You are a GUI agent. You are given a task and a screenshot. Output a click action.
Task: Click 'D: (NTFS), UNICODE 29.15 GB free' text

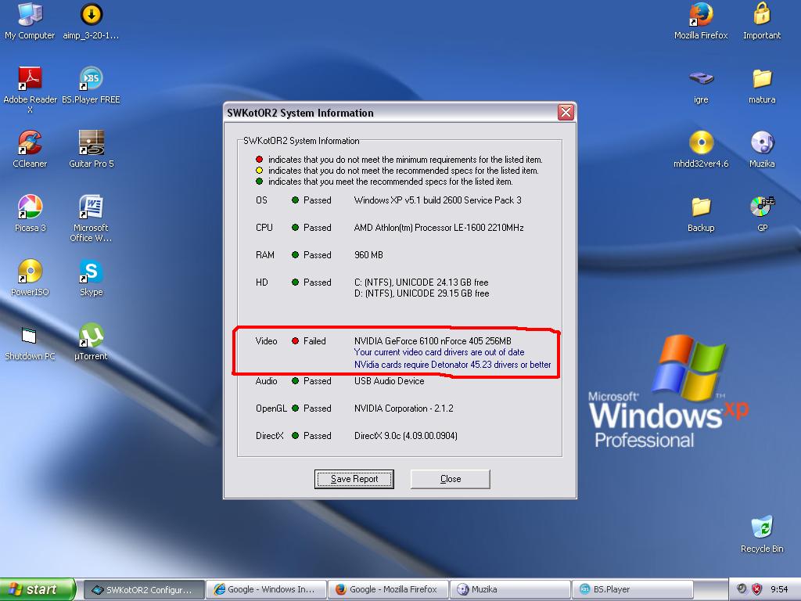click(422, 293)
